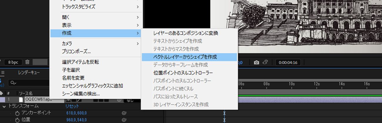Screen dimensions: 382x123
Task: Click the file icon of layer OQECW61.eps
Action: coord(21,100)
